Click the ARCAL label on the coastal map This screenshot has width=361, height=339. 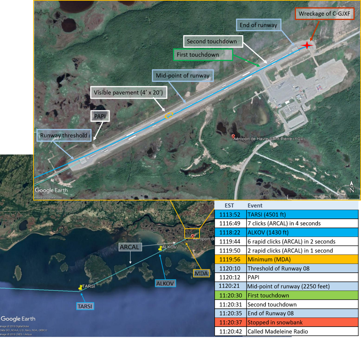pos(130,247)
